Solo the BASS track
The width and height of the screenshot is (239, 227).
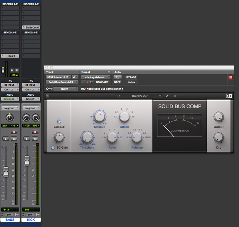(x=6, y=139)
